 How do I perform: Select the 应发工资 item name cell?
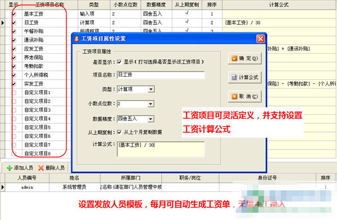point(47,49)
